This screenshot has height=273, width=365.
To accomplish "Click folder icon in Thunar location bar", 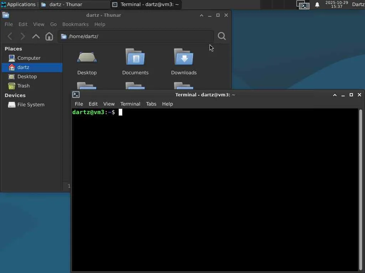I will 63,37.
